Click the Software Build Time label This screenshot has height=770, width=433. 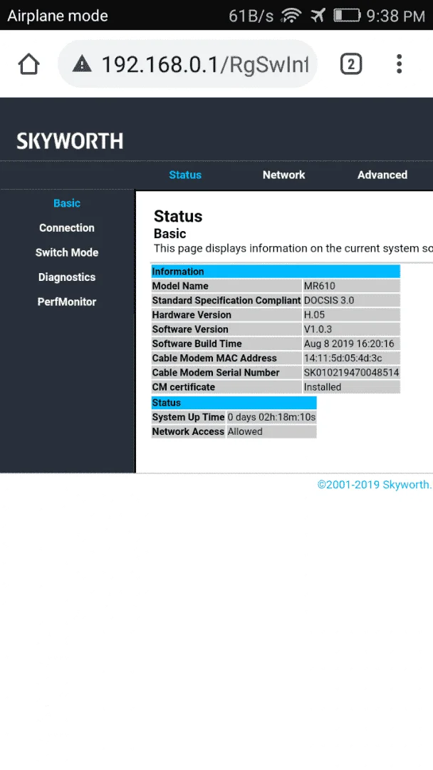(197, 344)
